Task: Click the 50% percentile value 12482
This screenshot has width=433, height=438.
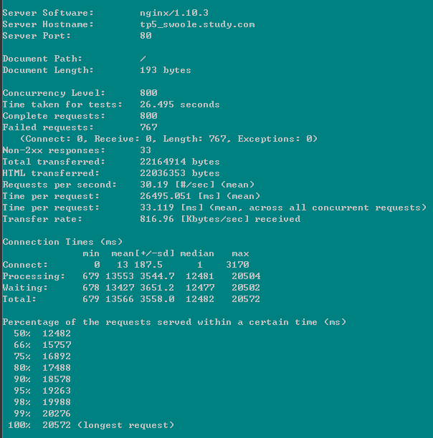Action: 57,334
